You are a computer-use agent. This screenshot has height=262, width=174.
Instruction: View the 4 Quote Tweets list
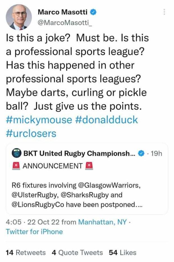tap(77, 252)
